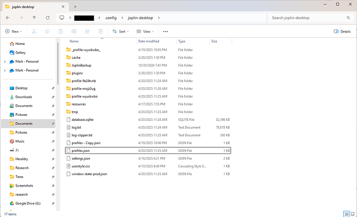Screen dimensions: 357x217
Task: Select the JoplinBackup folder
Action: (148, 65)
